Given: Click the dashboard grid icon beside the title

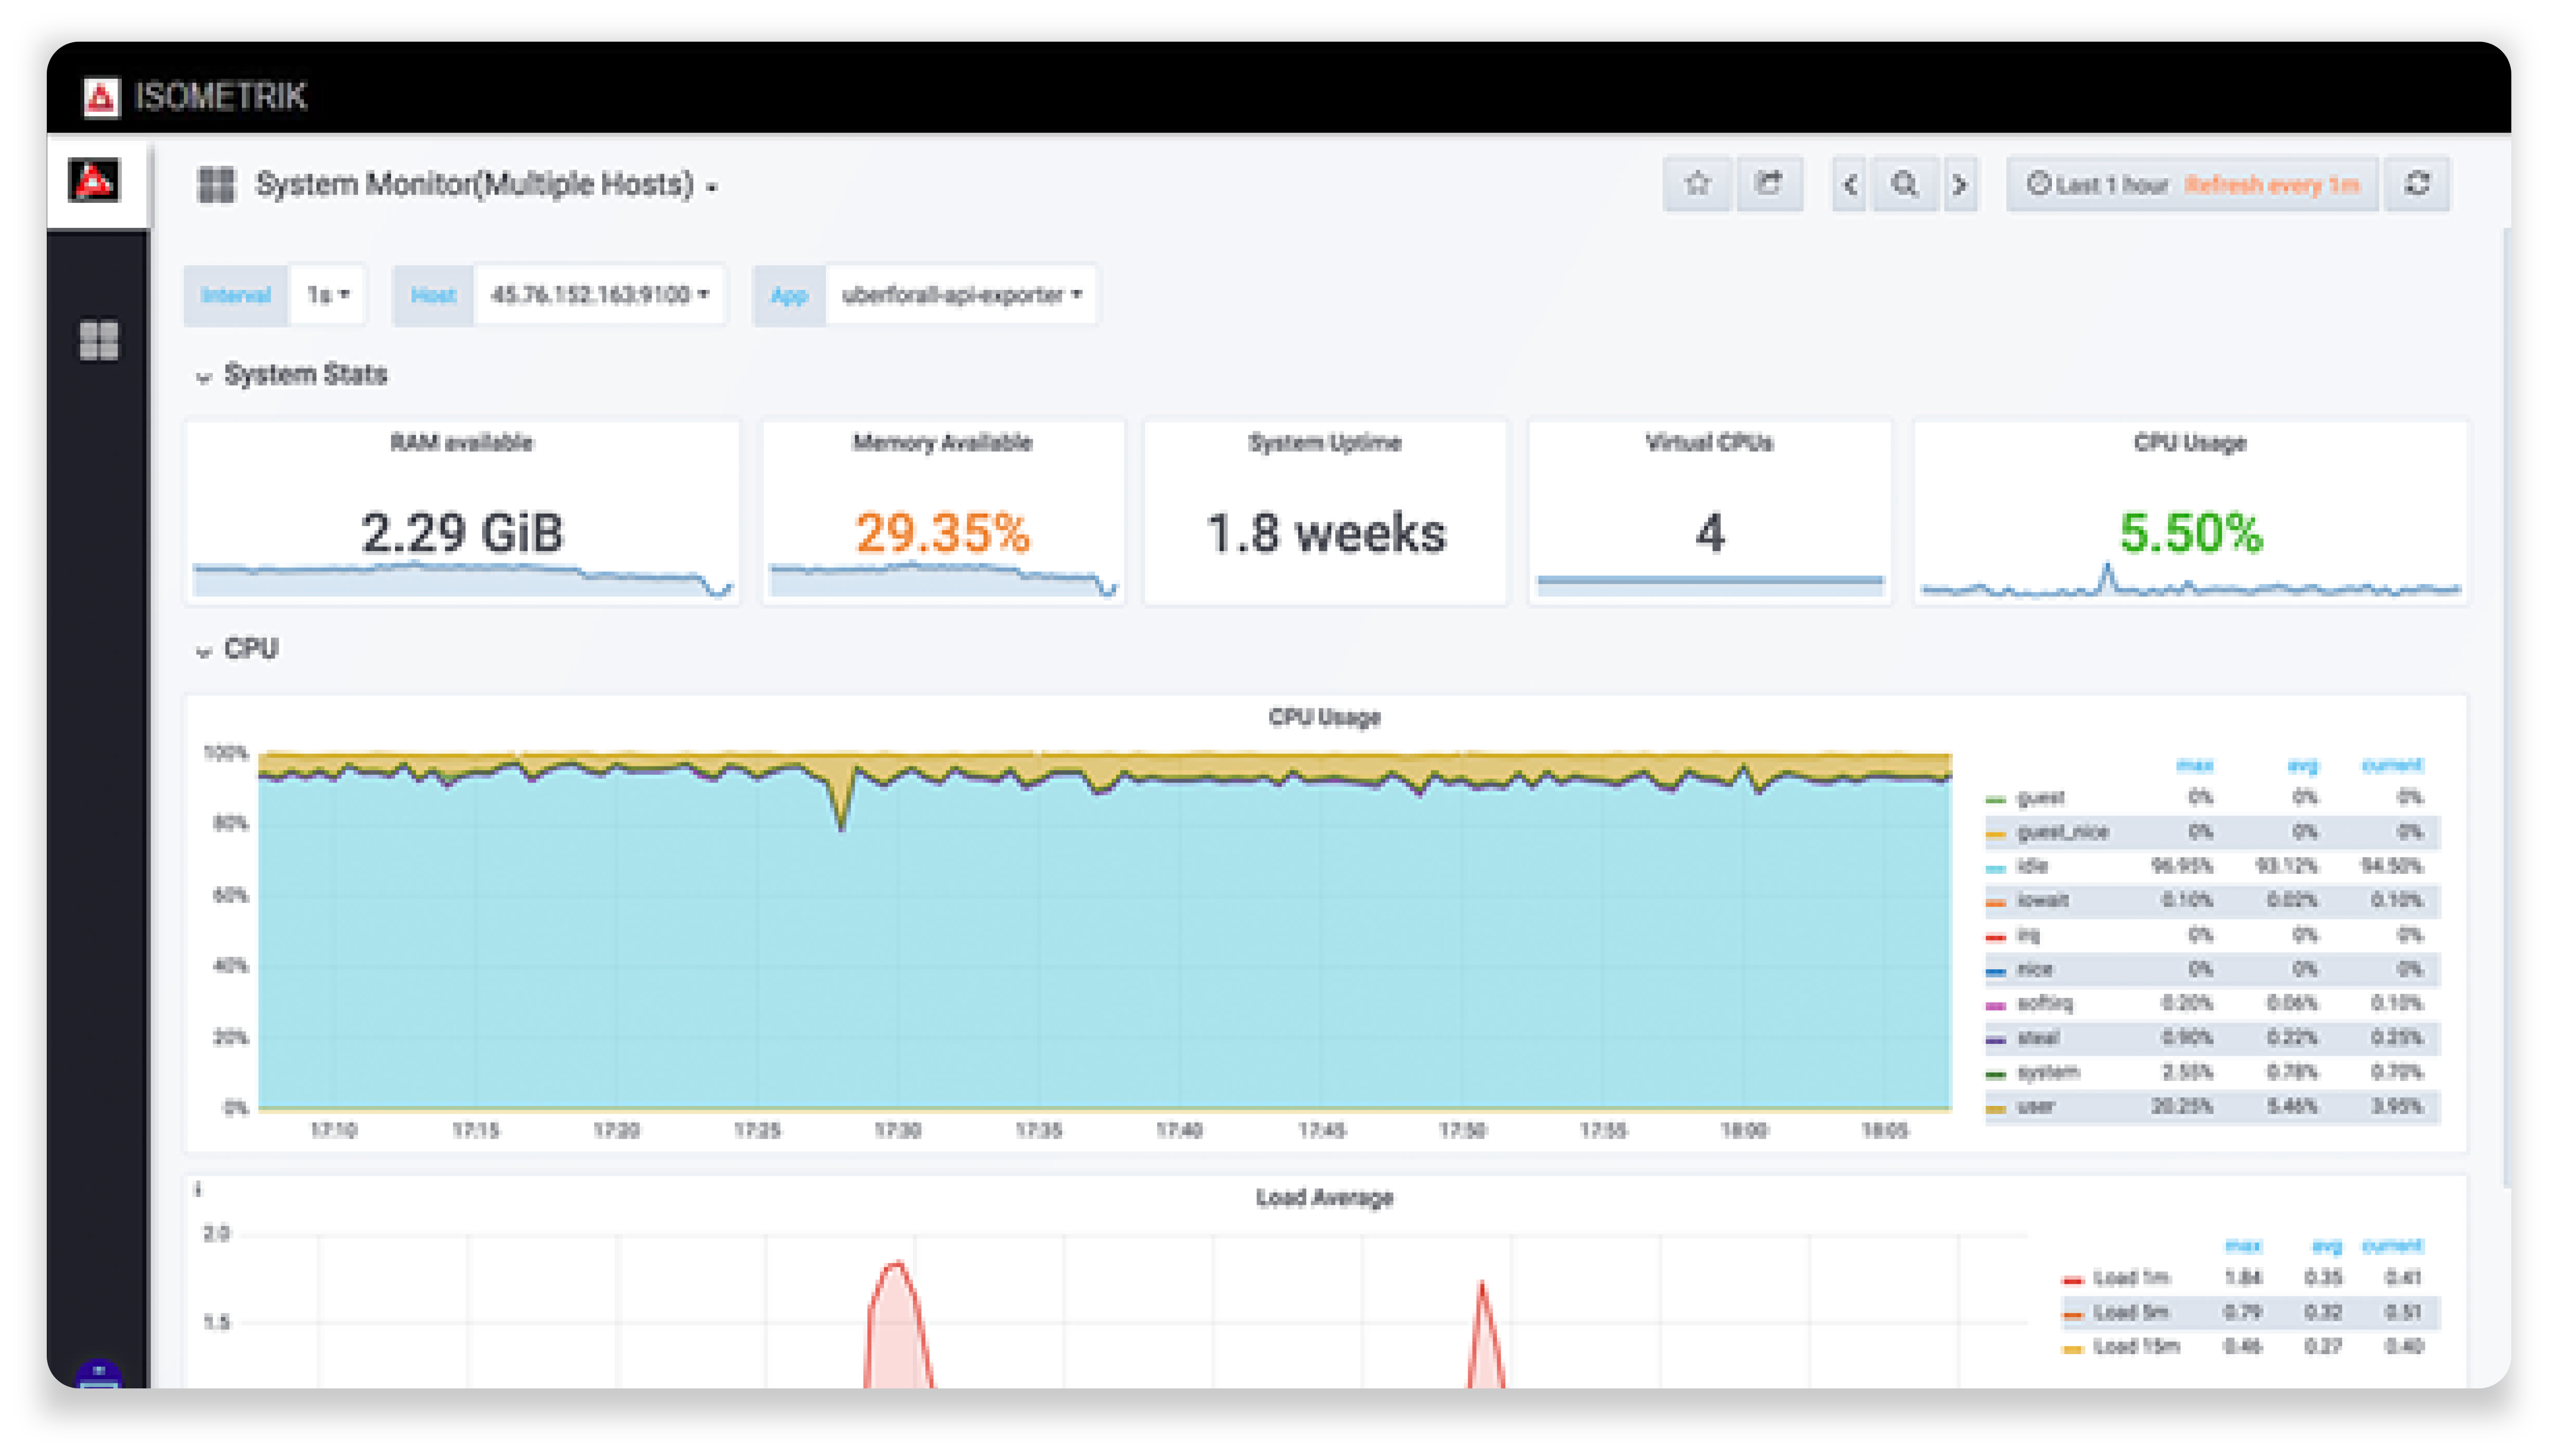Looking at the screenshot, I should (215, 184).
